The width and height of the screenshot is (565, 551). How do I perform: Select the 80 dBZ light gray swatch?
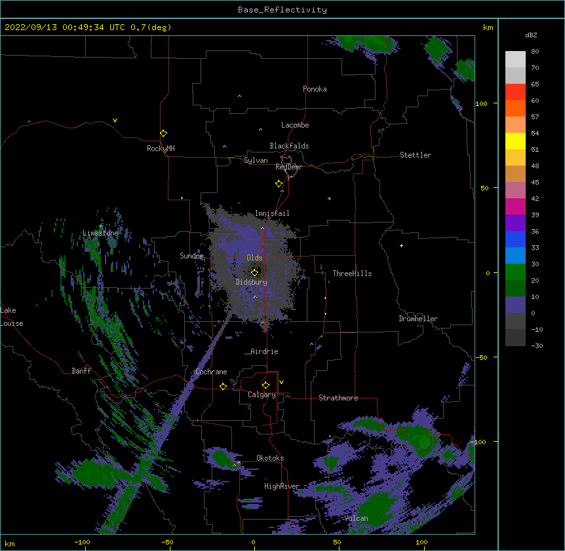coord(515,59)
